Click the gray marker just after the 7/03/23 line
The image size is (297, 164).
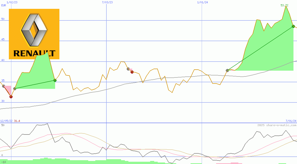click(x=128, y=69)
